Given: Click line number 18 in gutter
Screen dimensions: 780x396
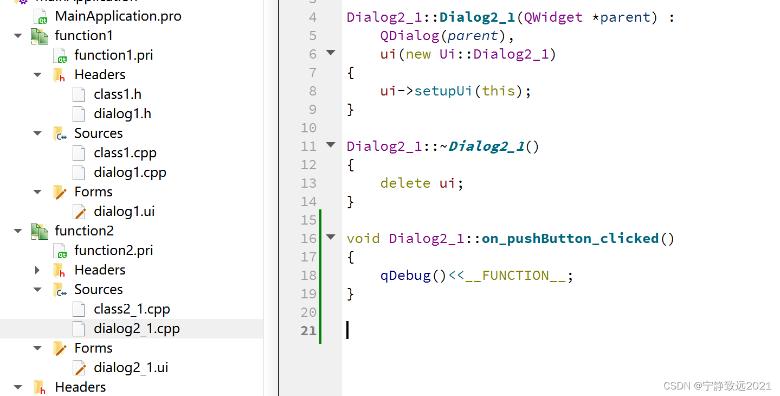Looking at the screenshot, I should [x=308, y=275].
